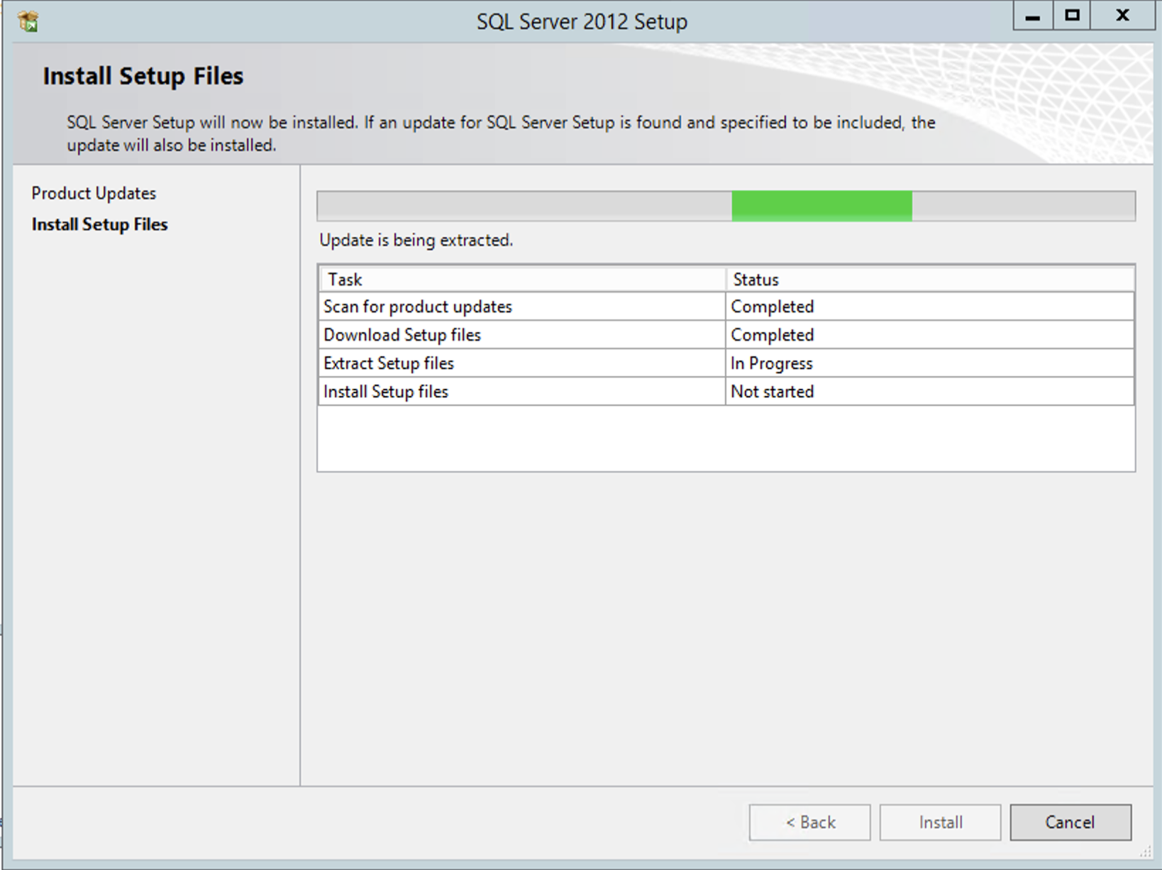Viewport: 1162px width, 870px height.
Task: Click the Install Setup Files page heading
Action: click(x=143, y=75)
